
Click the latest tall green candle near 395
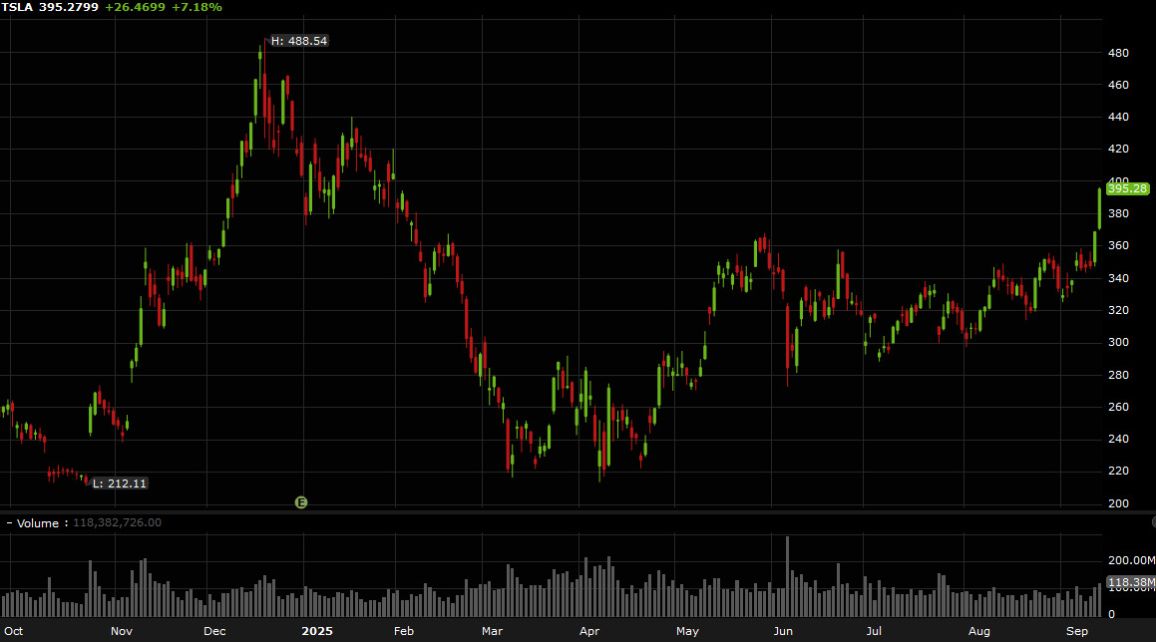point(1099,208)
